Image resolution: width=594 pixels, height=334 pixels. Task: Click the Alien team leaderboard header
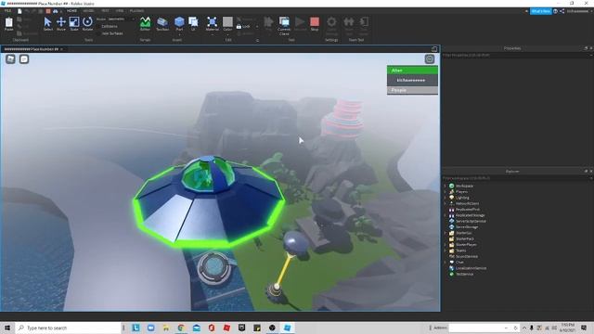tap(412, 71)
